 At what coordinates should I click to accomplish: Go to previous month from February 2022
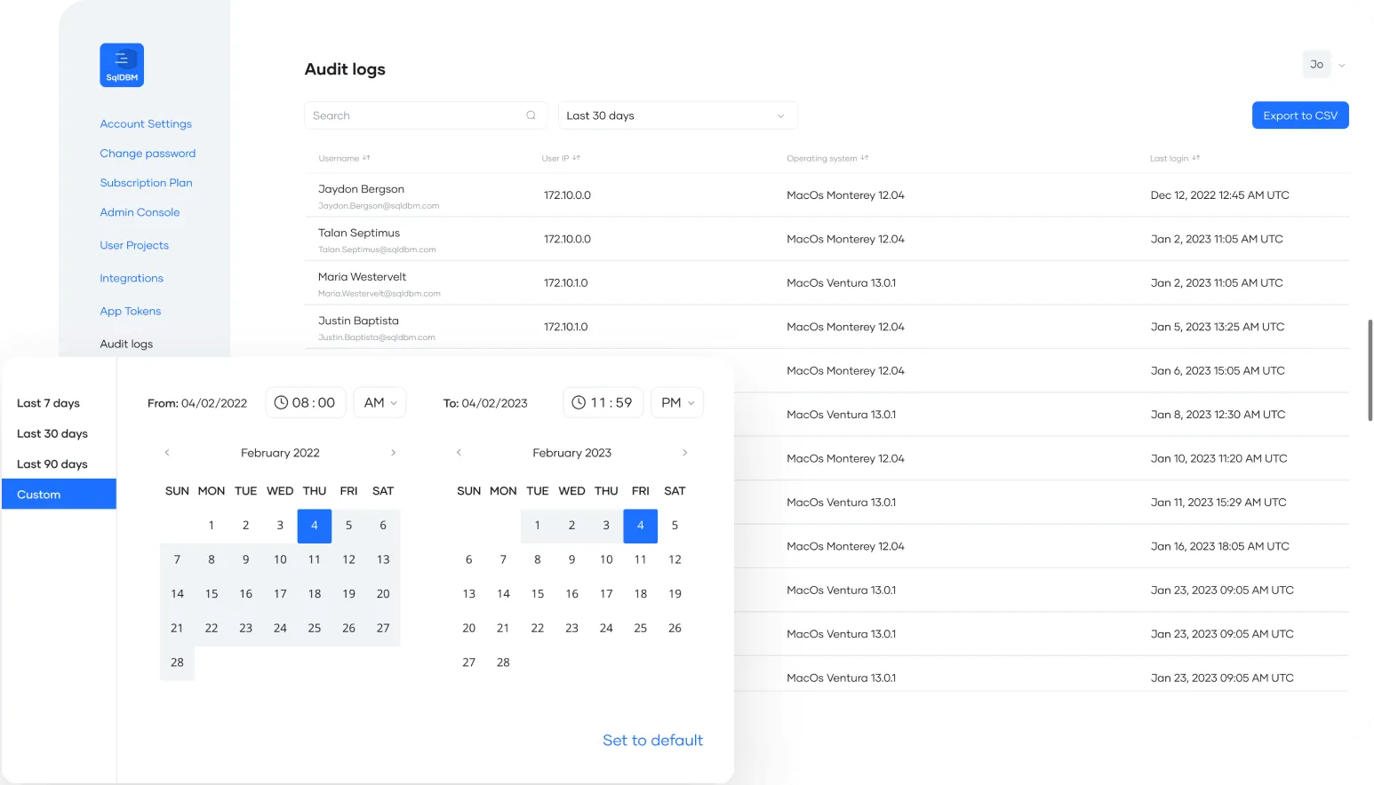coord(166,453)
